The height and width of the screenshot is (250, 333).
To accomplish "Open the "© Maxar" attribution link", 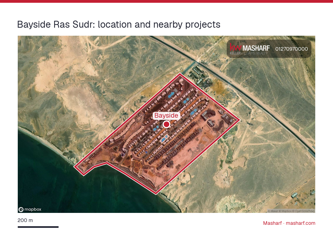I will pyautogui.click(x=273, y=211).
